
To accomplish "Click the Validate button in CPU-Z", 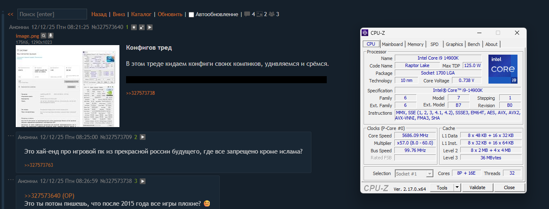I will [x=477, y=187].
